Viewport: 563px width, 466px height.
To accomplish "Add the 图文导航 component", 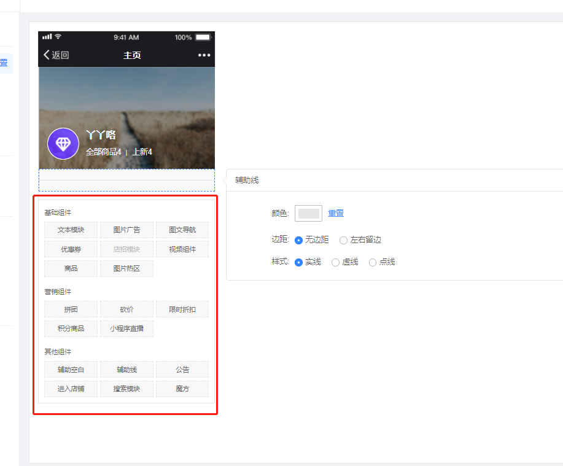I will (182, 230).
